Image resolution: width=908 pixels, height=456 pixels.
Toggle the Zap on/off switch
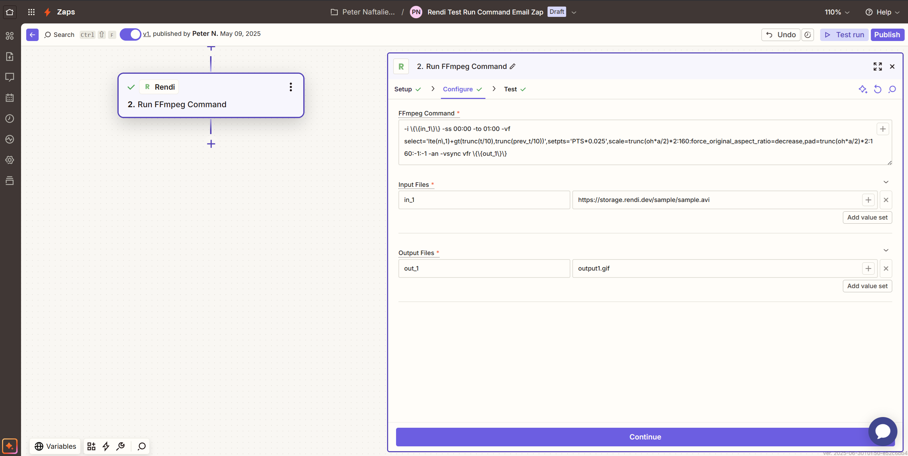pyautogui.click(x=130, y=34)
